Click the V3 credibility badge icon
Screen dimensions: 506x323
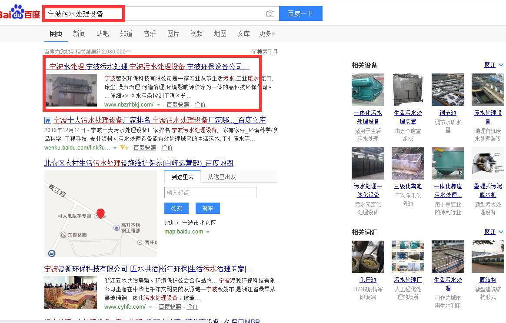click(124, 147)
